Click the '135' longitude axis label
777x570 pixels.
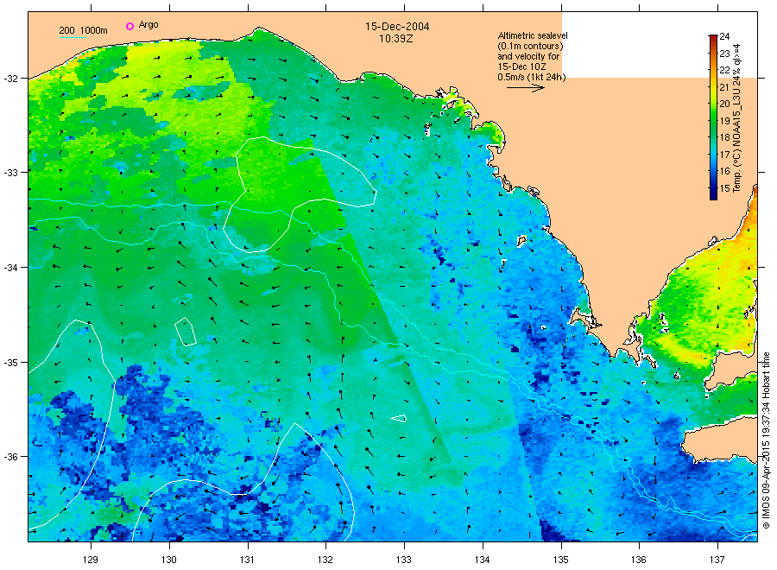(561, 560)
